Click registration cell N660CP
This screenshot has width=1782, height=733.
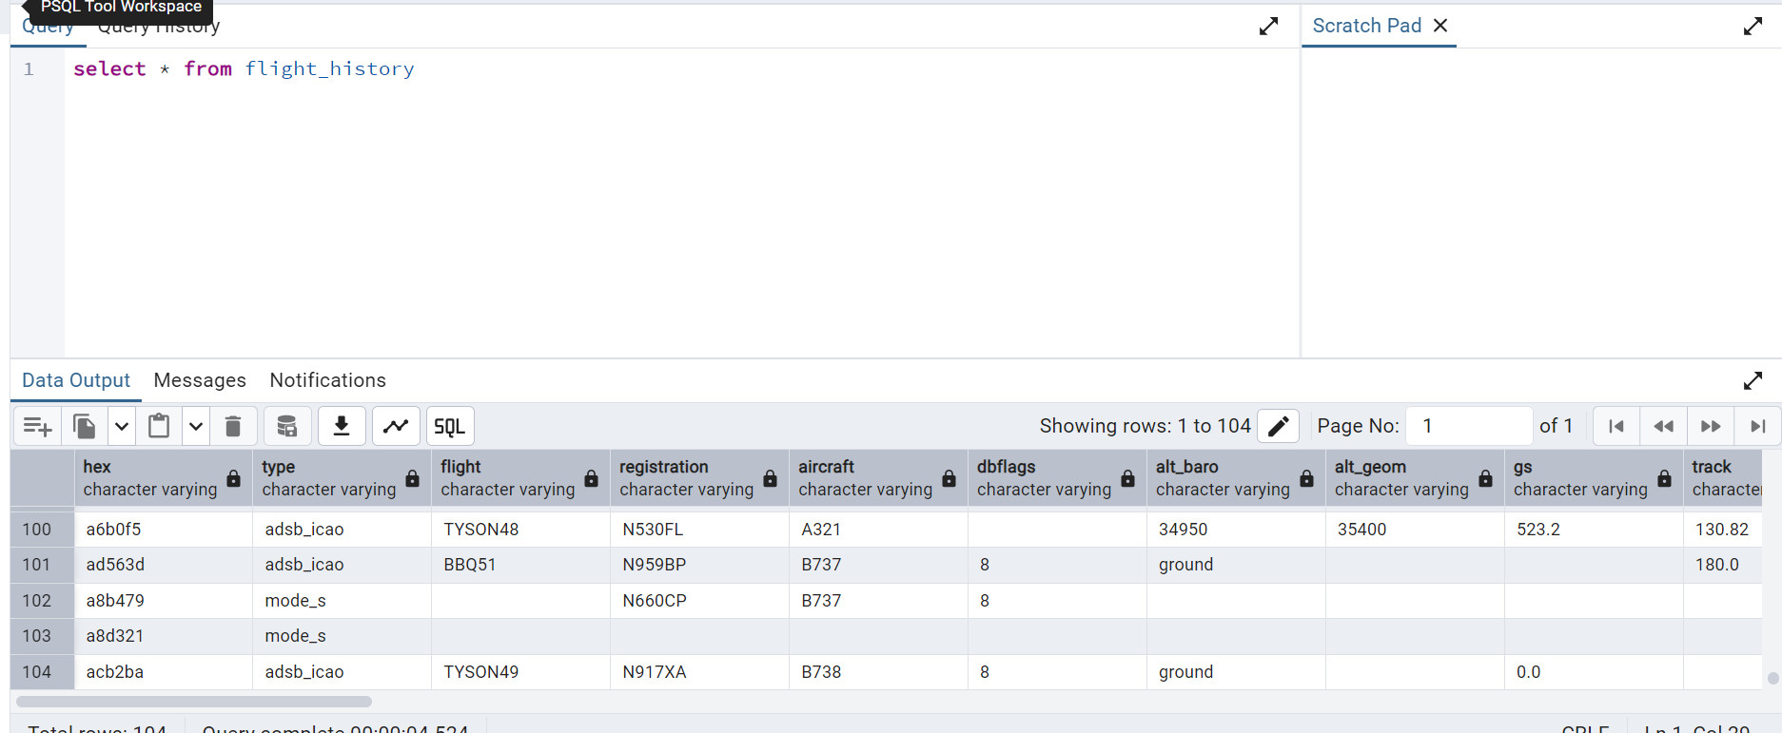coord(700,601)
